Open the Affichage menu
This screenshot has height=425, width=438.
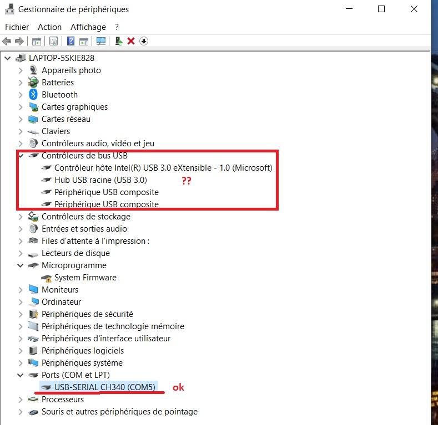tap(88, 27)
